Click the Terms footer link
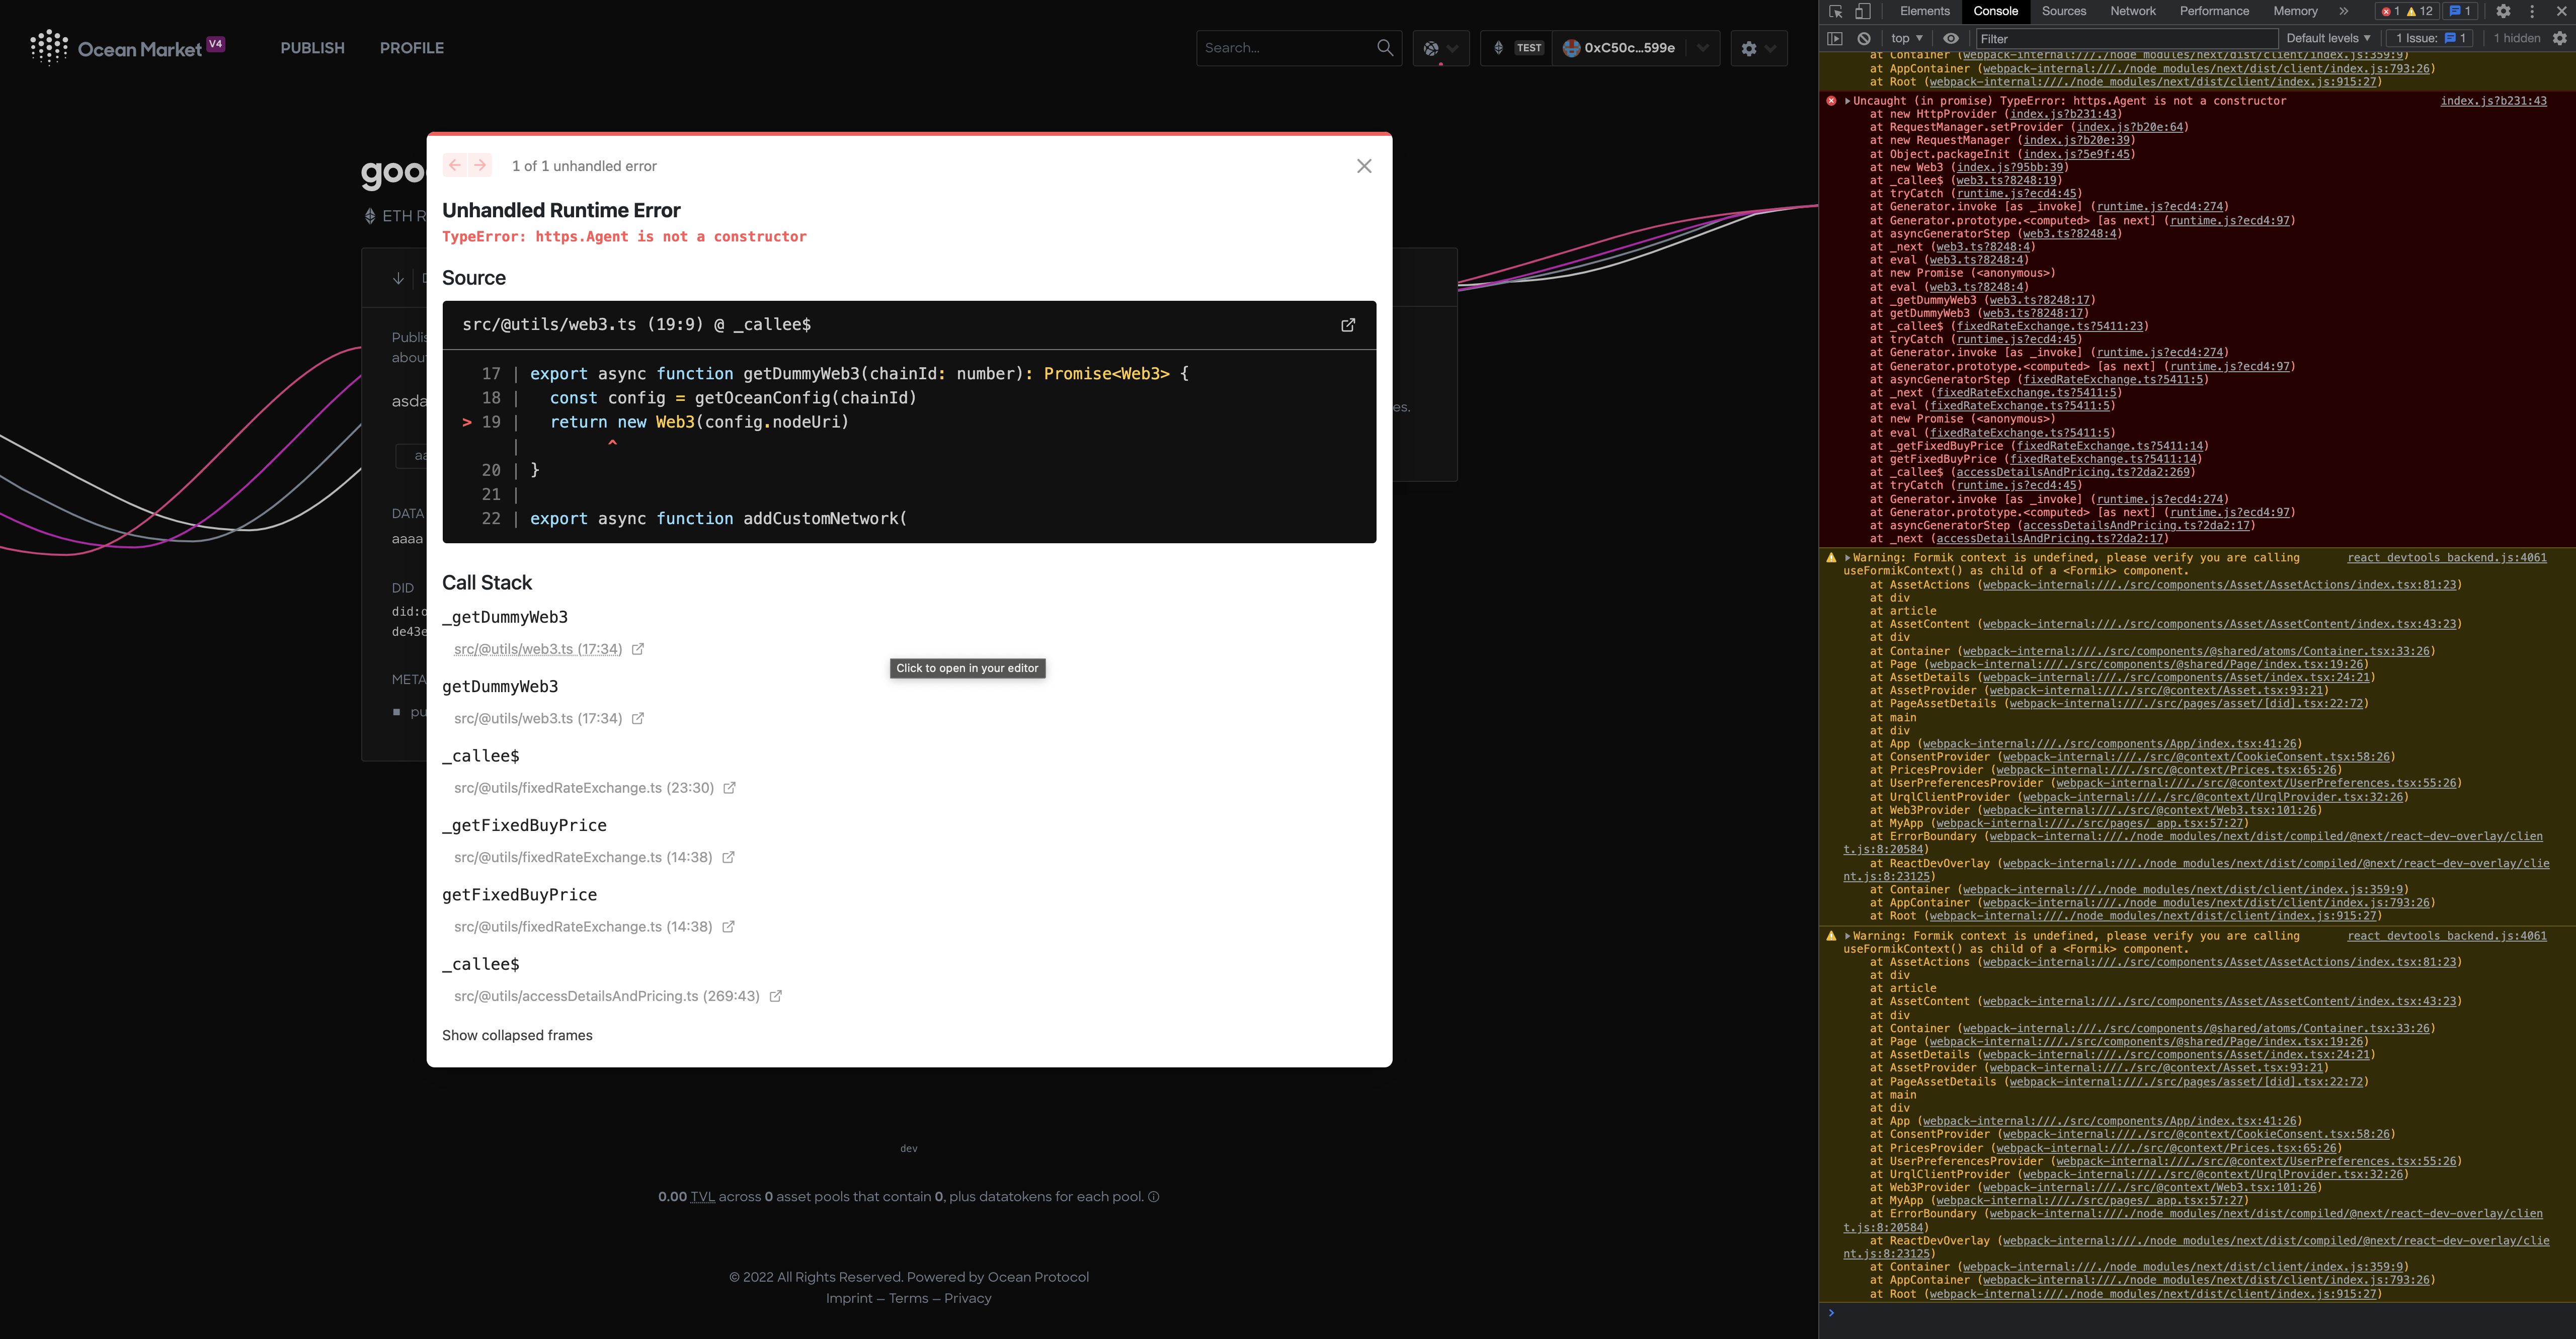Image resolution: width=2576 pixels, height=1339 pixels. point(909,1298)
